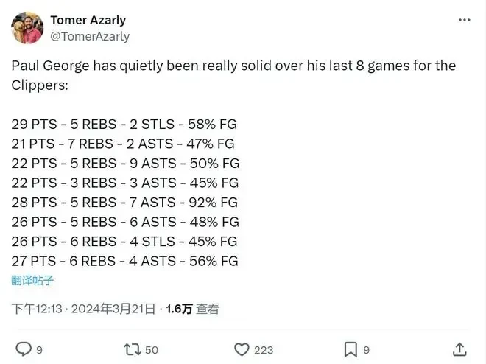
Task: Click the 29 PTS stat line
Action: pyautogui.click(x=124, y=125)
